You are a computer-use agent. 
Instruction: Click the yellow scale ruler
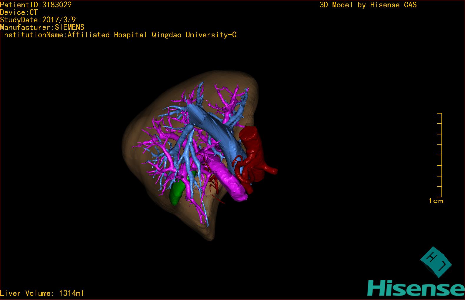(440, 155)
